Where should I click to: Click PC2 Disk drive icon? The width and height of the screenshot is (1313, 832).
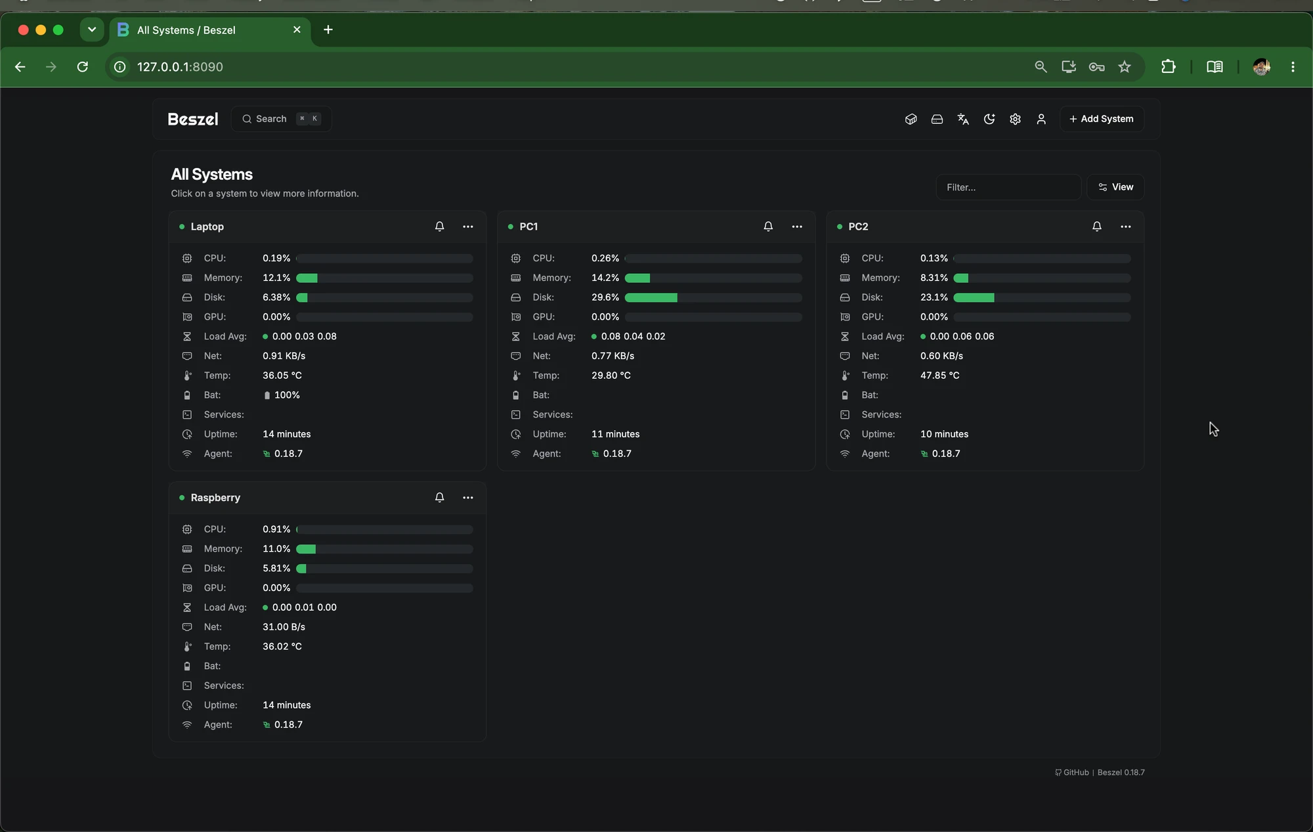845,297
